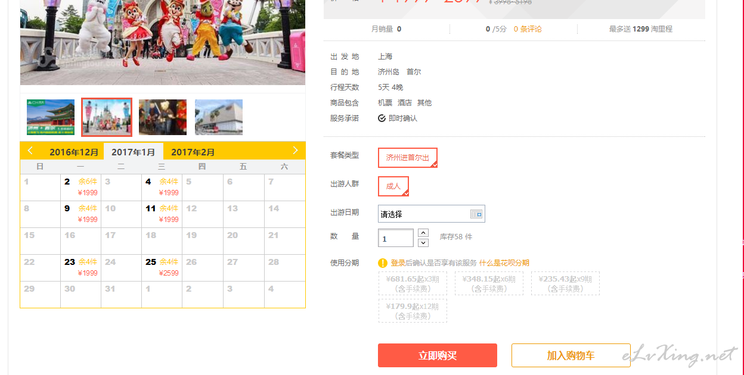Select the building exterior thumbnail

tap(219, 117)
